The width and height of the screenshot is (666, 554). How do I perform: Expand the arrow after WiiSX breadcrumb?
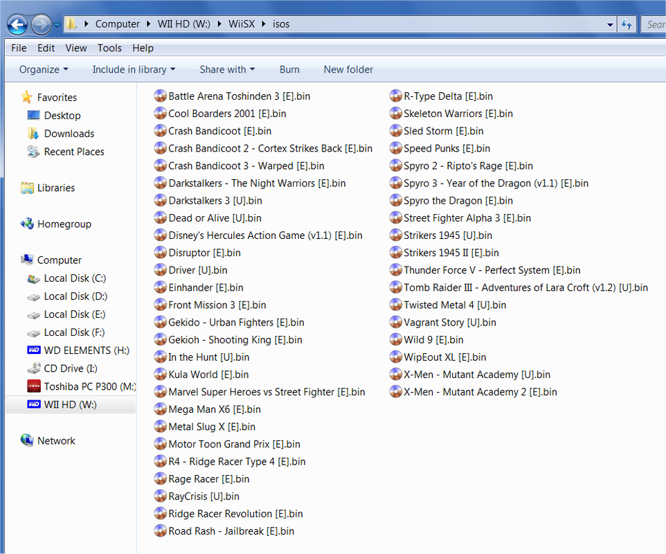tap(264, 24)
